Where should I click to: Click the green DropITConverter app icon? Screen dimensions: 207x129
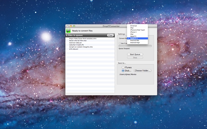click(68, 31)
